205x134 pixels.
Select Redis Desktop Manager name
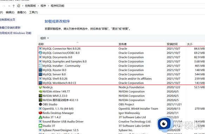coord(58,113)
